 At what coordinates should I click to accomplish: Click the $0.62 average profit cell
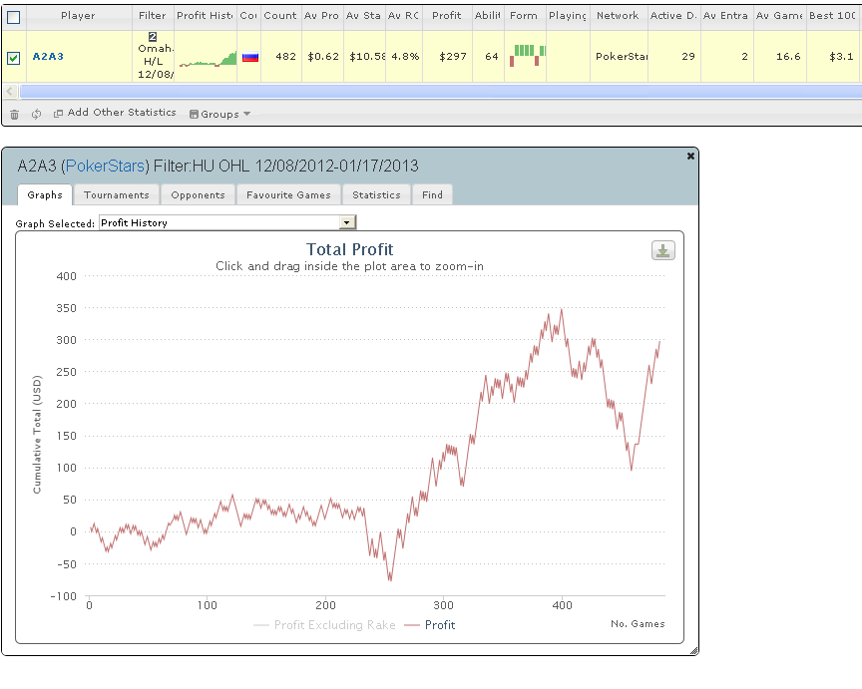click(322, 56)
